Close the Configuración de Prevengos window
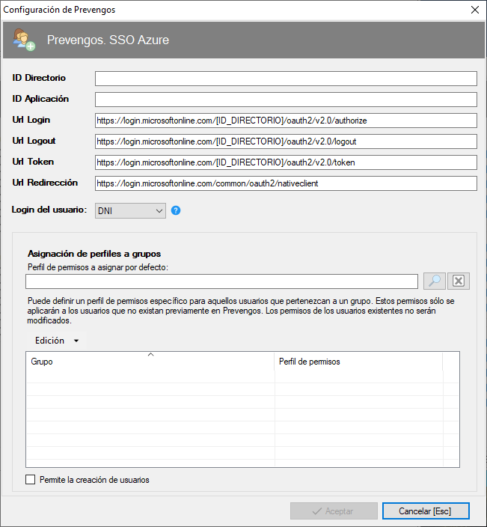 474,10
